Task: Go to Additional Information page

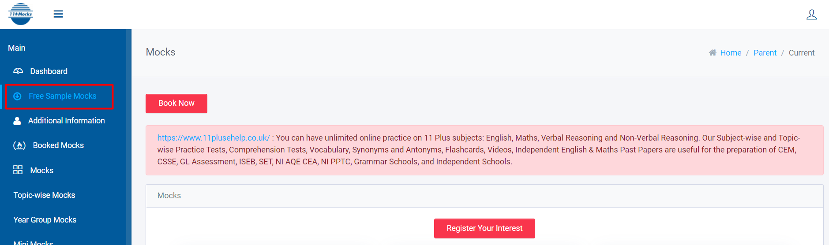Action: [x=66, y=121]
